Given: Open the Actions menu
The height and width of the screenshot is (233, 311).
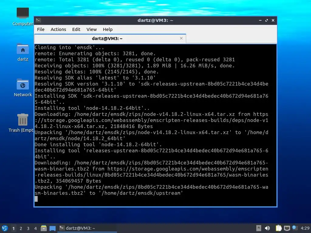Looking at the screenshot, I should [58, 29].
